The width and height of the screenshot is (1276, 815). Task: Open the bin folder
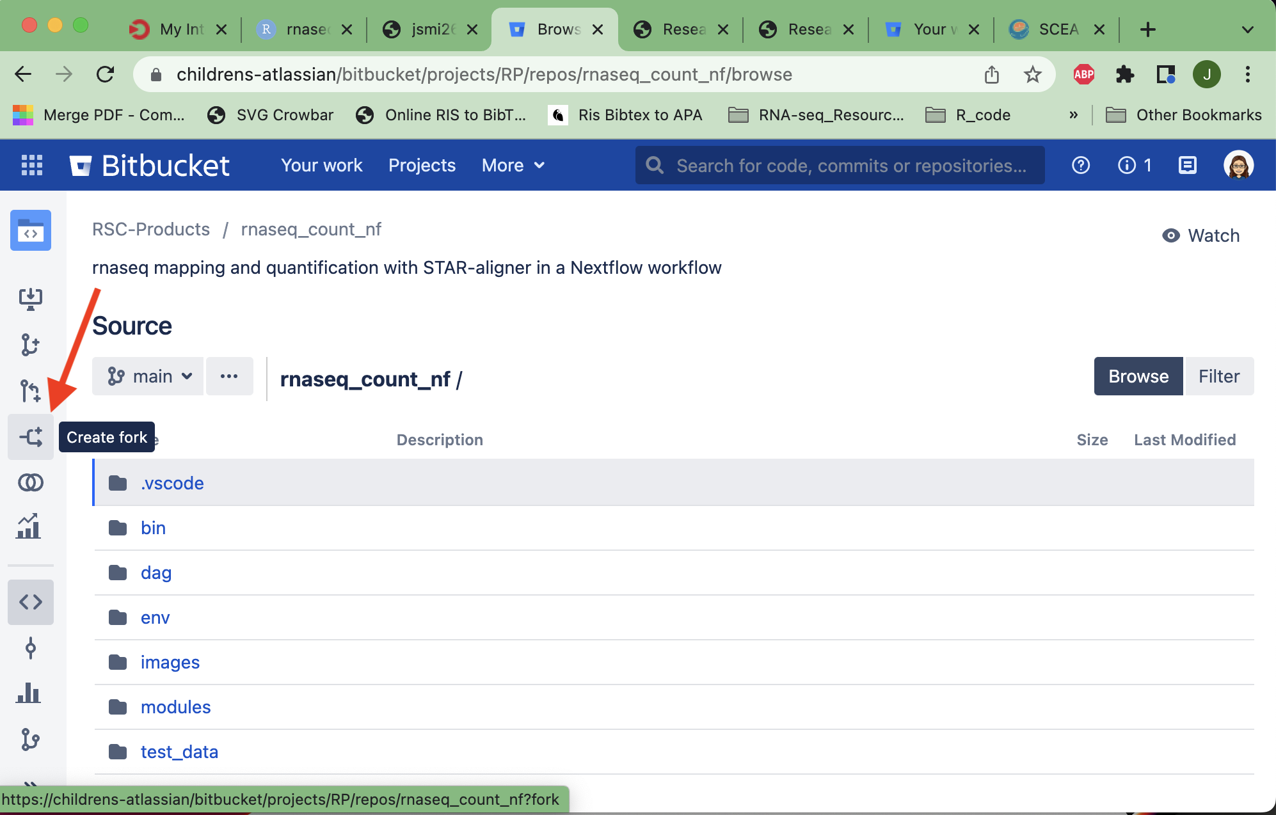[x=153, y=528]
